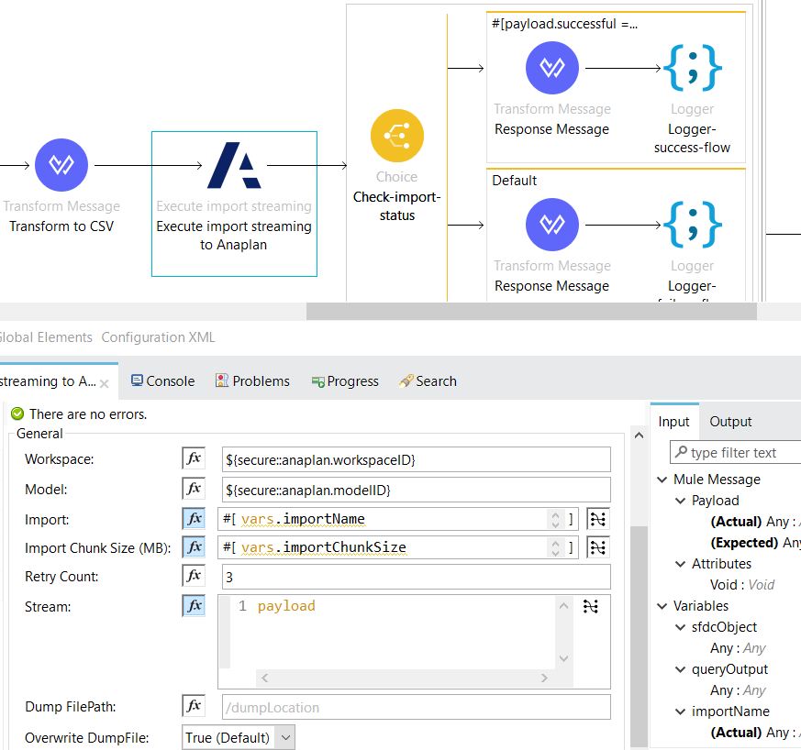This screenshot has height=750, width=801.
Task: Select the Transform to CSV component icon
Action: (x=61, y=165)
